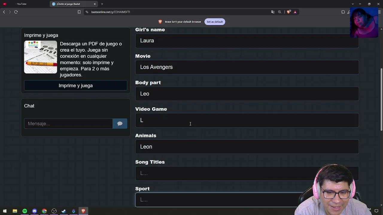Screen dimensions: 383x215
Task: Click the address bar URL bastaonline.net
Action: [111, 12]
